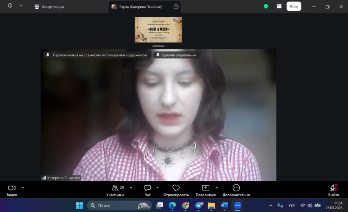Open options for the Экран tab
Image resolution: width=348 pixels, height=212 pixels.
(176, 7)
